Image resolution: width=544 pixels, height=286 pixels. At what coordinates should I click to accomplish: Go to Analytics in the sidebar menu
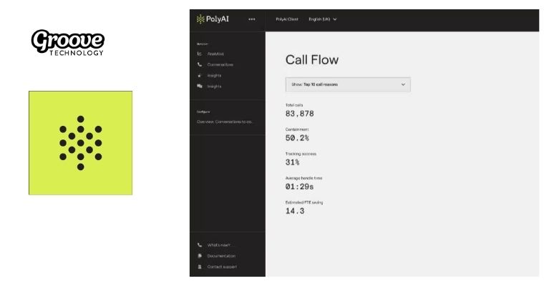pos(215,54)
